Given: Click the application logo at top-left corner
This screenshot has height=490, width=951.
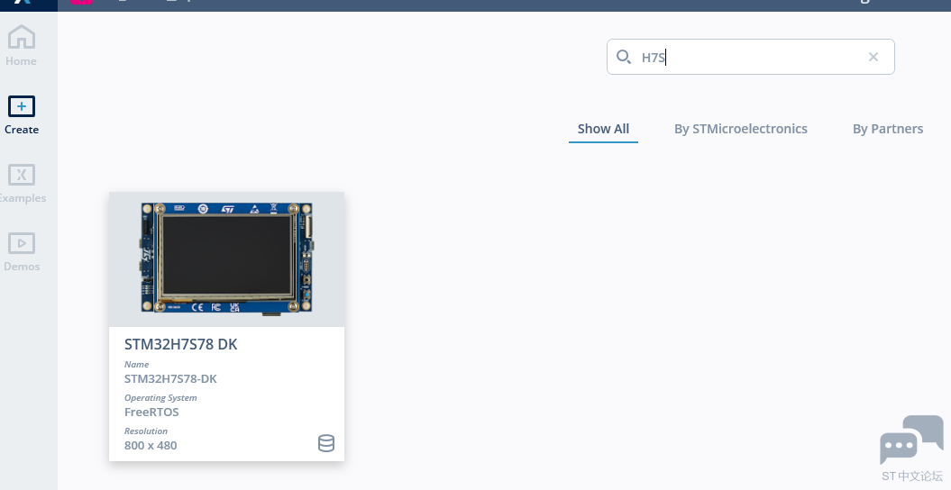Looking at the screenshot, I should tap(23, 3).
